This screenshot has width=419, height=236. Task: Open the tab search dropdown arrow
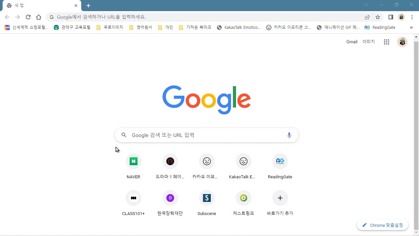tap(366, 5)
